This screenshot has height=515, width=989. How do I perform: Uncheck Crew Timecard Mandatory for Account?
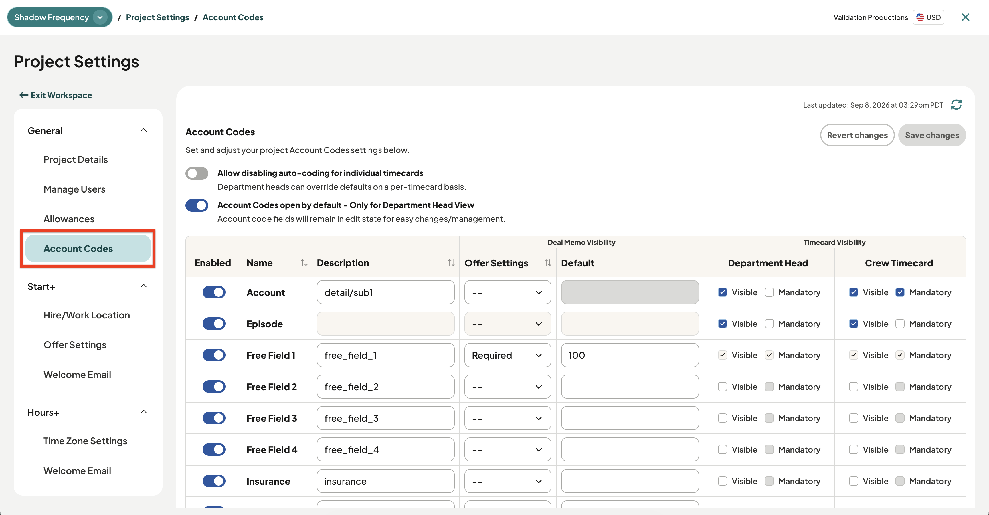pos(900,292)
